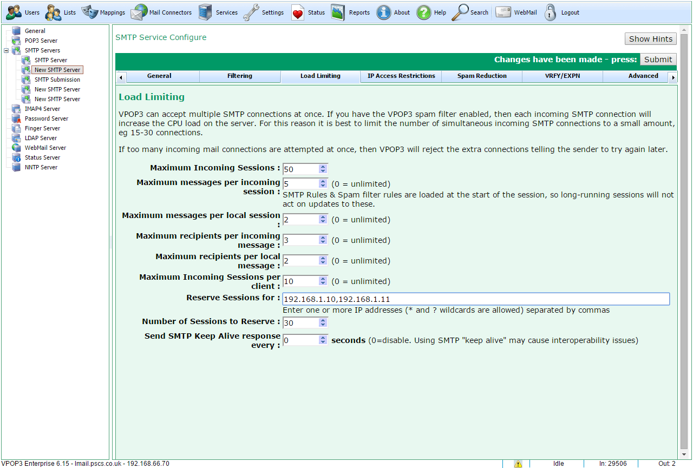Viewport: 693px width, 468px height.
Task: Click the WebMail Server tree icon
Action: click(16, 148)
